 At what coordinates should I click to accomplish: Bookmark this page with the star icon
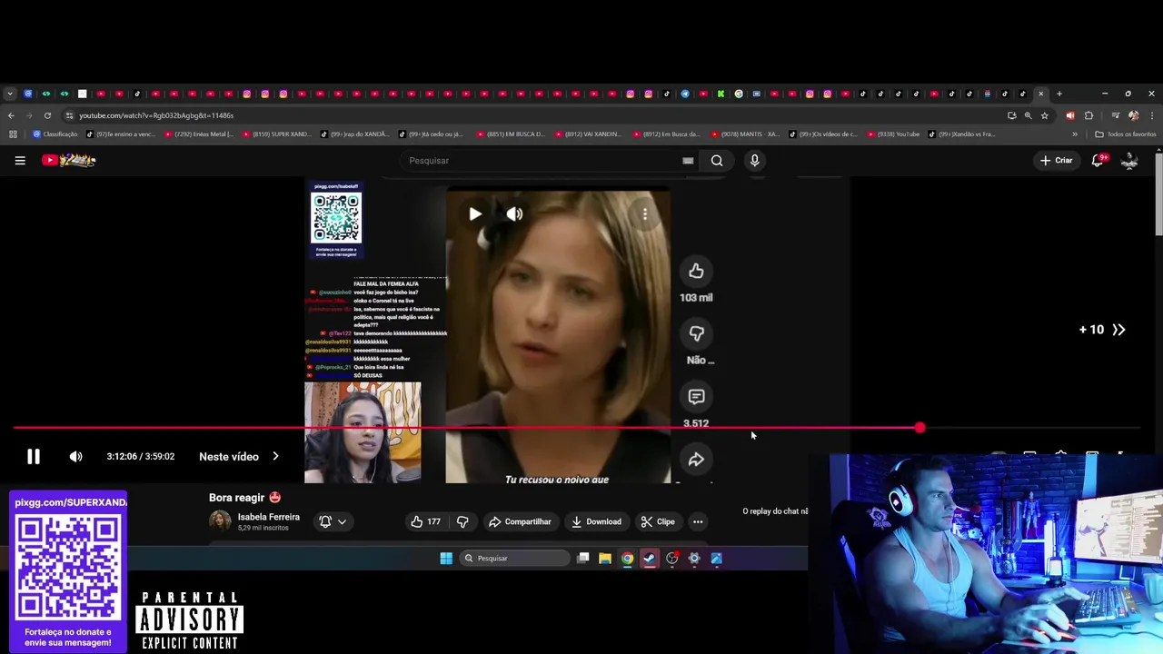click(x=1045, y=115)
